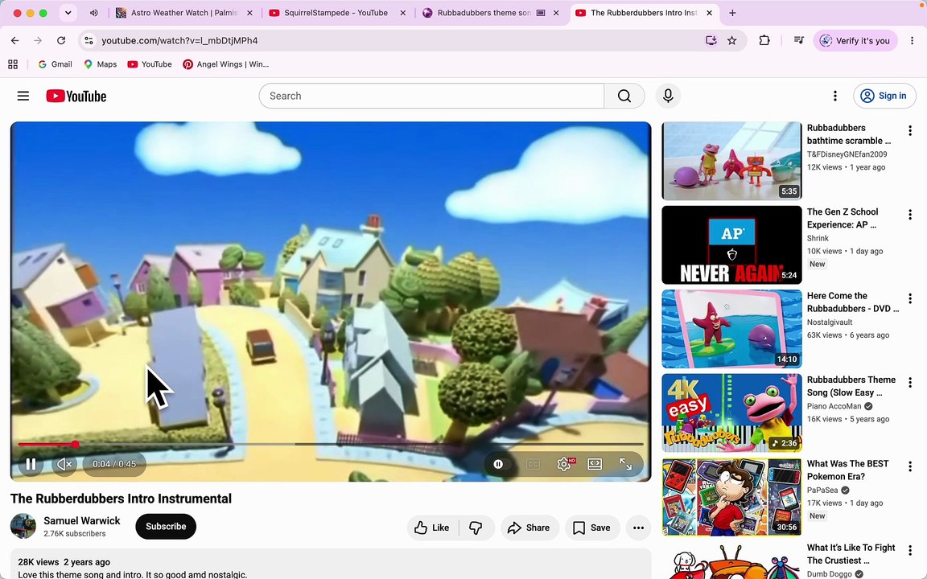Open Gmail bookmark
Screen dimensions: 927x579
click(x=55, y=64)
